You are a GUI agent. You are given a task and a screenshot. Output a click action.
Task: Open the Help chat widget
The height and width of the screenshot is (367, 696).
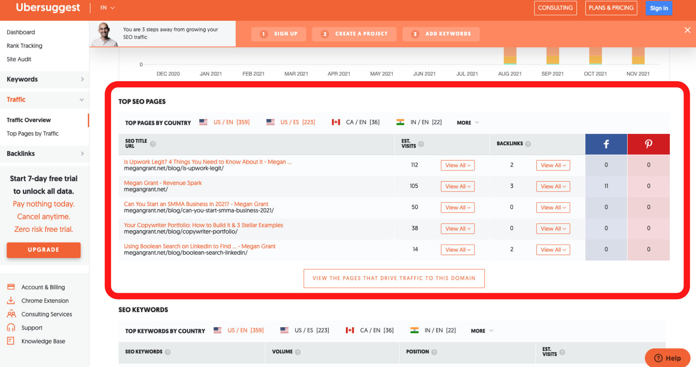667,358
